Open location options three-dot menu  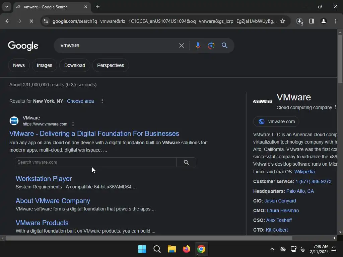[x=102, y=101]
